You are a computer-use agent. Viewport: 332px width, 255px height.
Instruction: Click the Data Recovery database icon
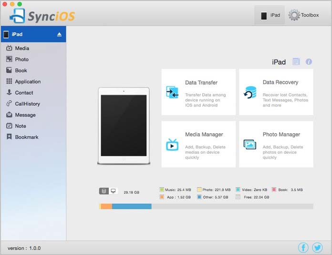(250, 92)
